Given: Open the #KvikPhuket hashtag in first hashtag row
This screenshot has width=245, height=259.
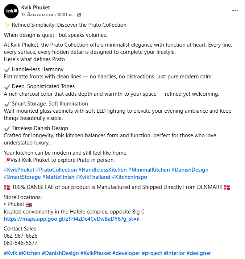Looking at the screenshot, I should point(19,170).
